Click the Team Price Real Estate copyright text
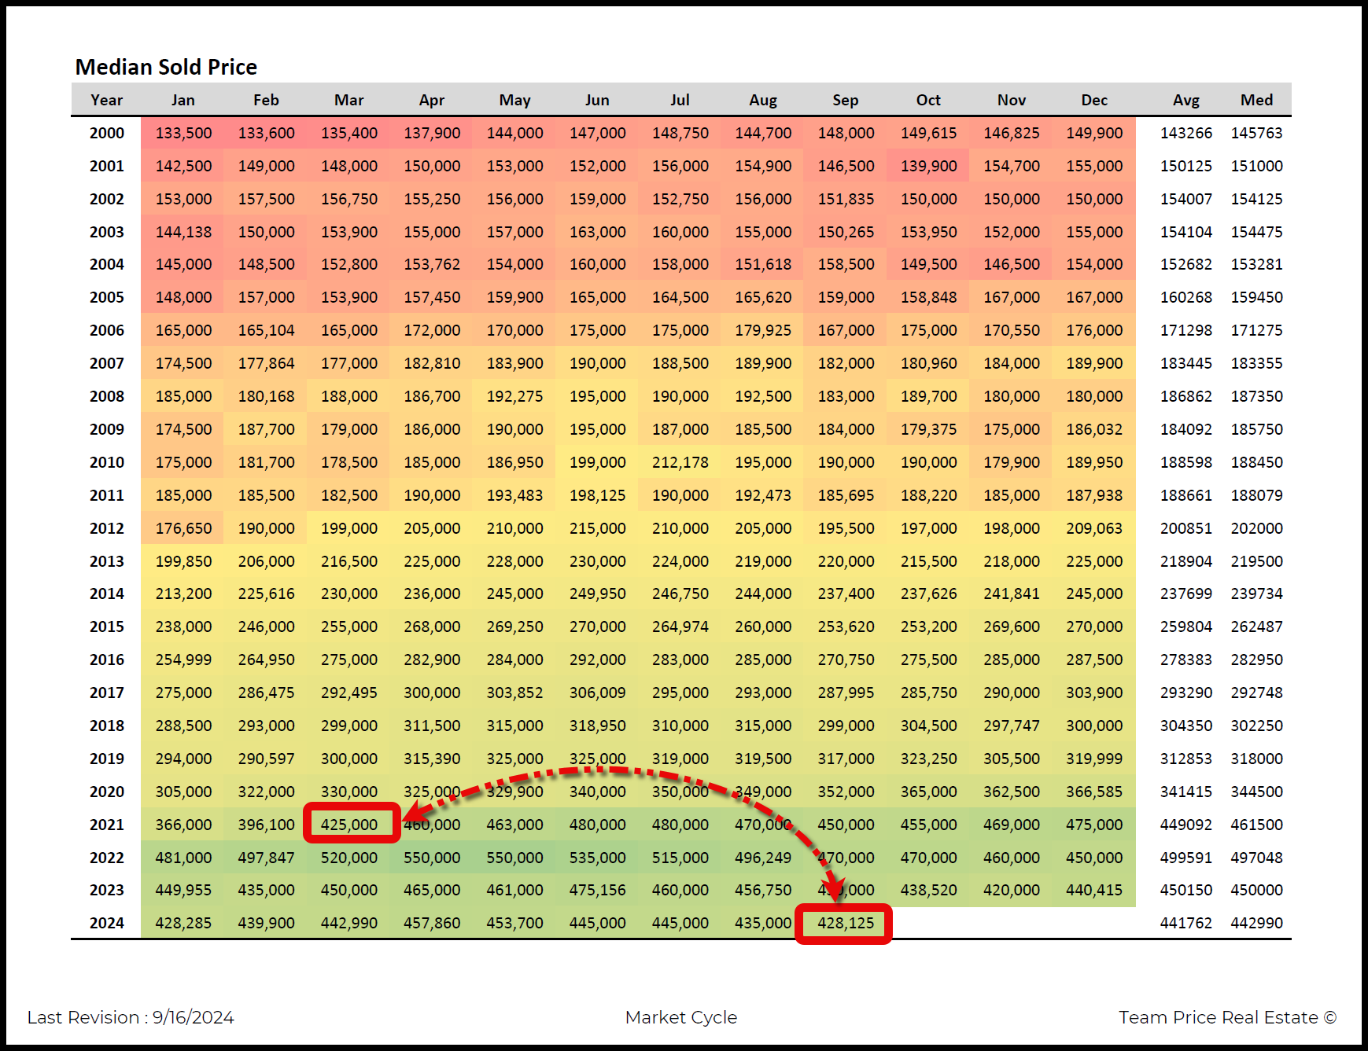Viewport: 1368px width, 1051px height. point(1227,1017)
